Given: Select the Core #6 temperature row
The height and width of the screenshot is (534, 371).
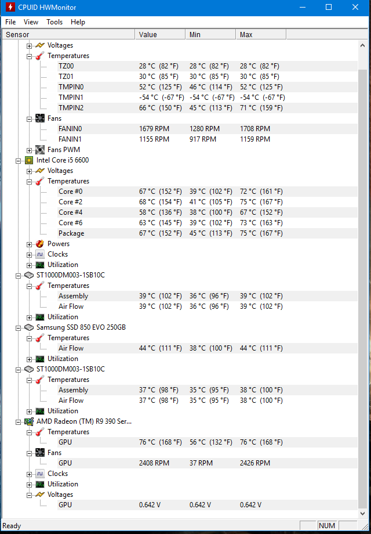Looking at the screenshot, I should (208, 223).
